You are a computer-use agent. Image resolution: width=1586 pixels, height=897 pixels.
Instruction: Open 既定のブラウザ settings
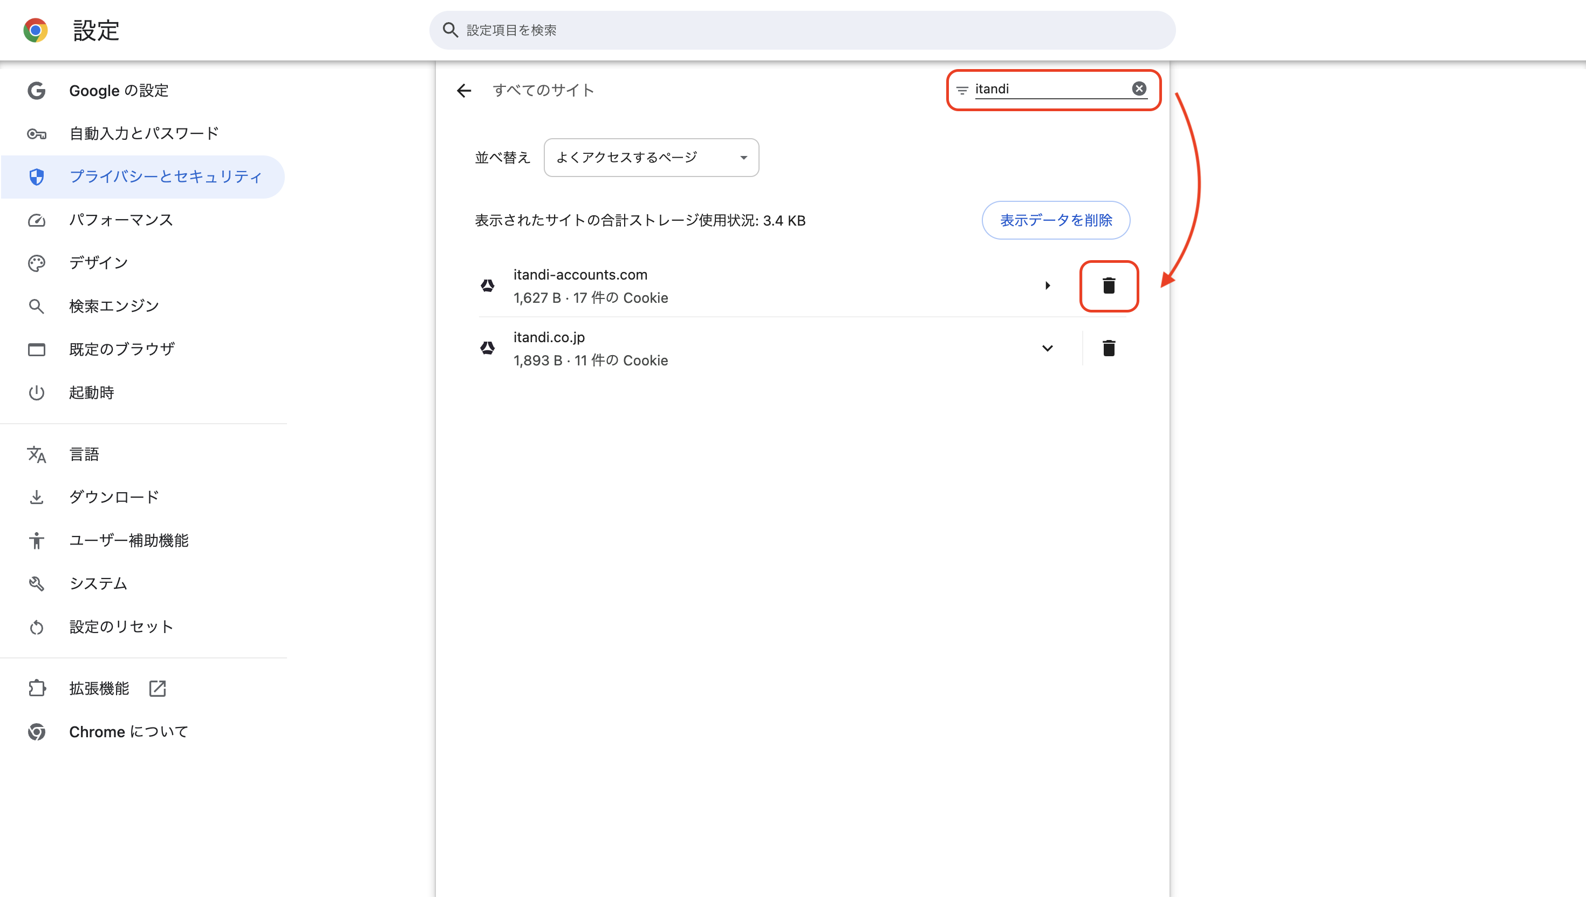pyautogui.click(x=143, y=349)
